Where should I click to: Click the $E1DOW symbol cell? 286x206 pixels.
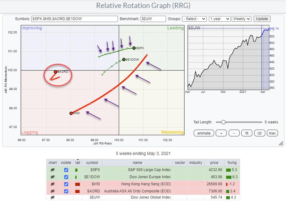coord(92,177)
